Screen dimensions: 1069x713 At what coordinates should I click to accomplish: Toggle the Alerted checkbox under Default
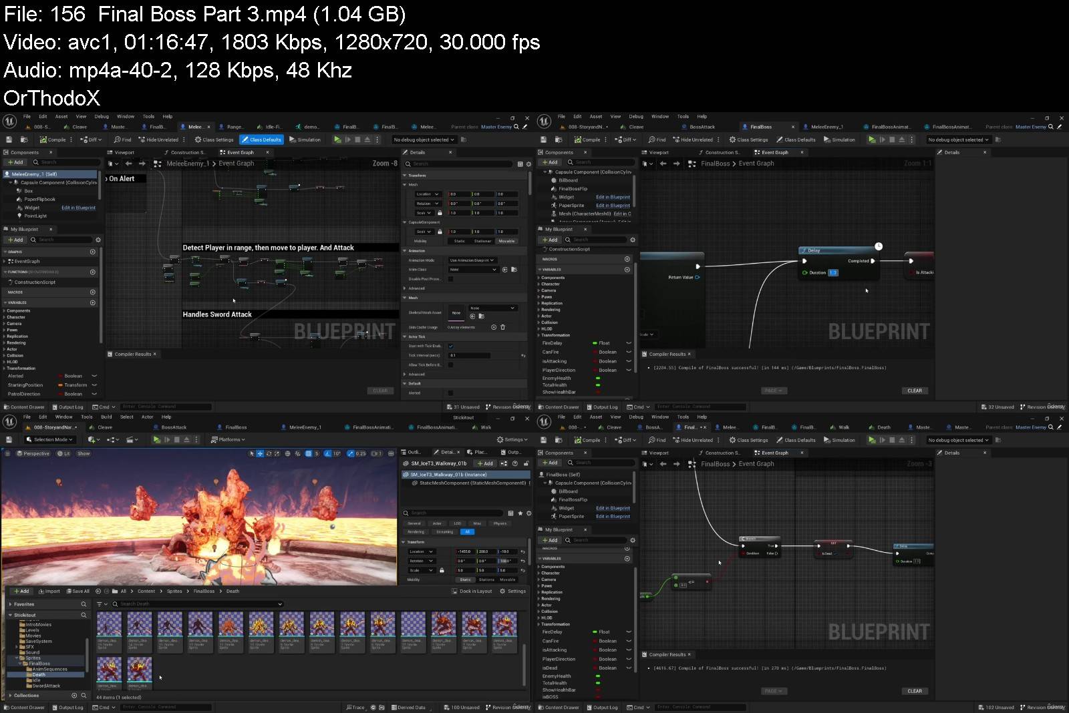(450, 393)
